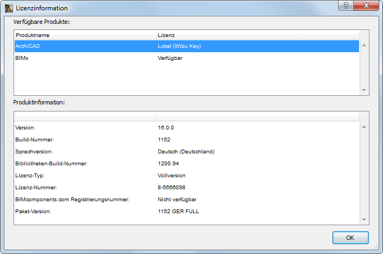Screen dimensions: 383x254
Task: Click the Version value 16.0.0
Action: pyautogui.click(x=166, y=128)
